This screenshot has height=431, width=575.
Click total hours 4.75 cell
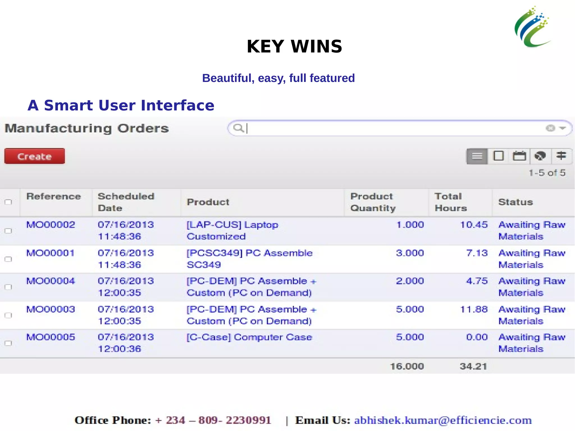coord(477,281)
